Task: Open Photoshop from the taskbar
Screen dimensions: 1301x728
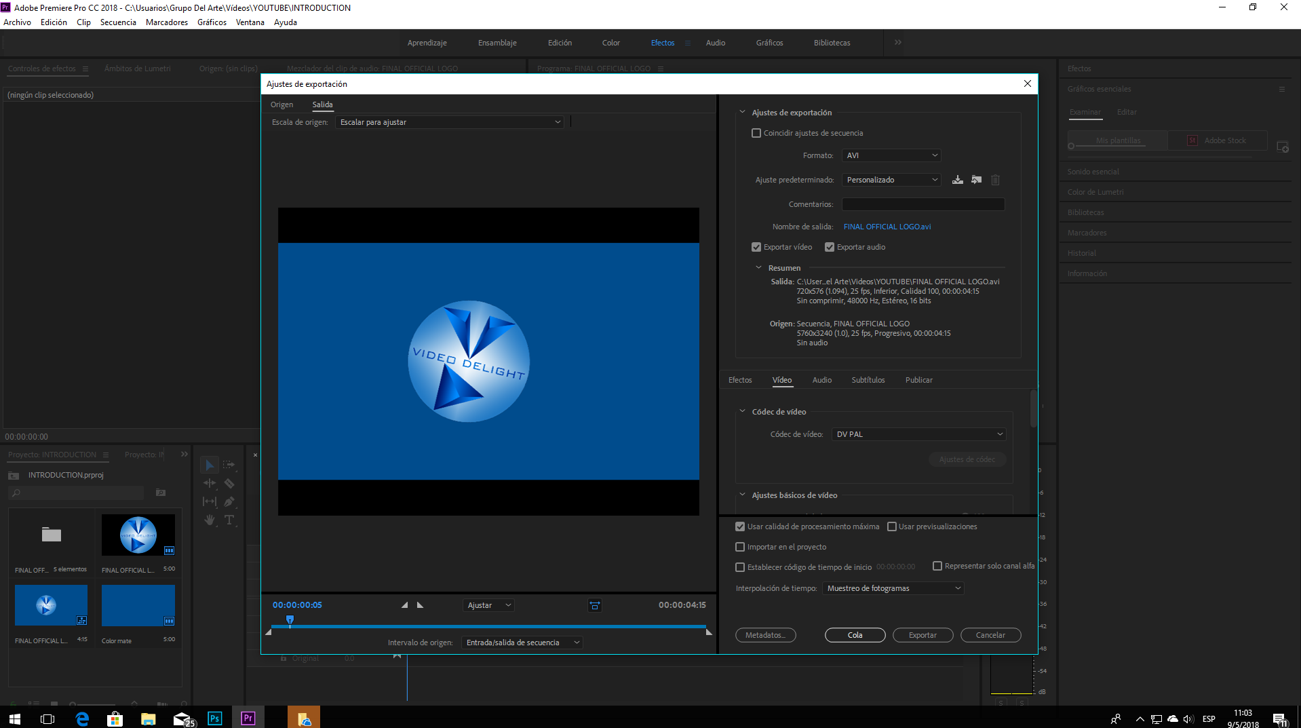Action: pyautogui.click(x=214, y=718)
